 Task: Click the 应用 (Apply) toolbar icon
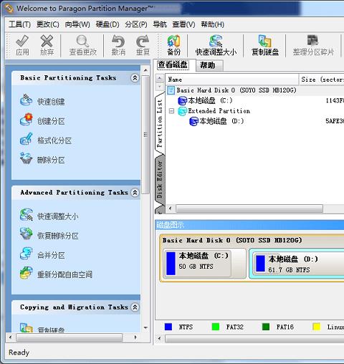coord(22,41)
